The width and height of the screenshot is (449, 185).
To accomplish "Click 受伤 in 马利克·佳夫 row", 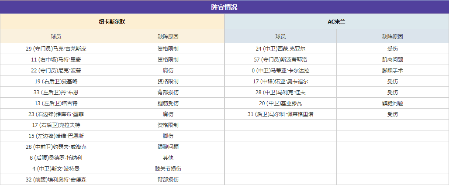I will pos(393,92).
